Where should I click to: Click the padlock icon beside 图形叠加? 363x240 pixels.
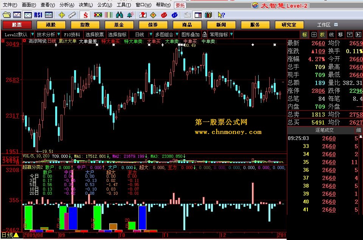(205, 35)
